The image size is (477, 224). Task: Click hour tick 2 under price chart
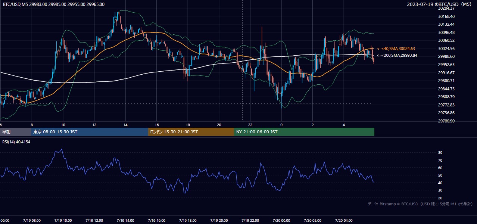click(x=312, y=125)
